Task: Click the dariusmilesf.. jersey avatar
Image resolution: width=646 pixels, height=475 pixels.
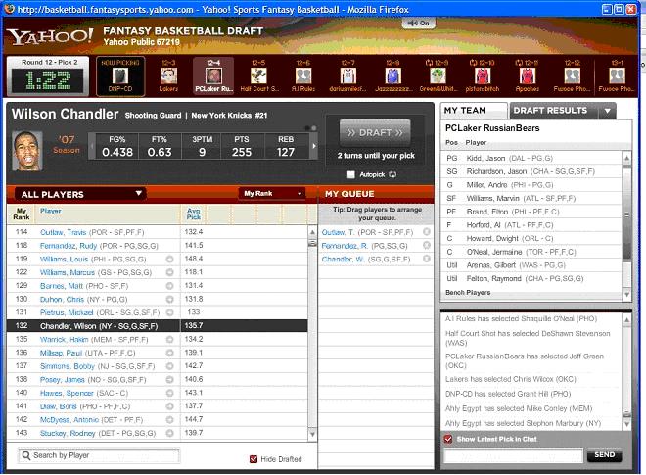Action: [348, 75]
